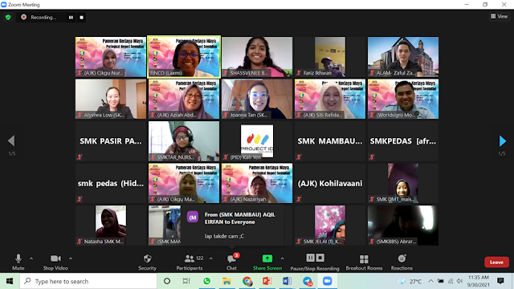Click Windows Start button

[10, 281]
